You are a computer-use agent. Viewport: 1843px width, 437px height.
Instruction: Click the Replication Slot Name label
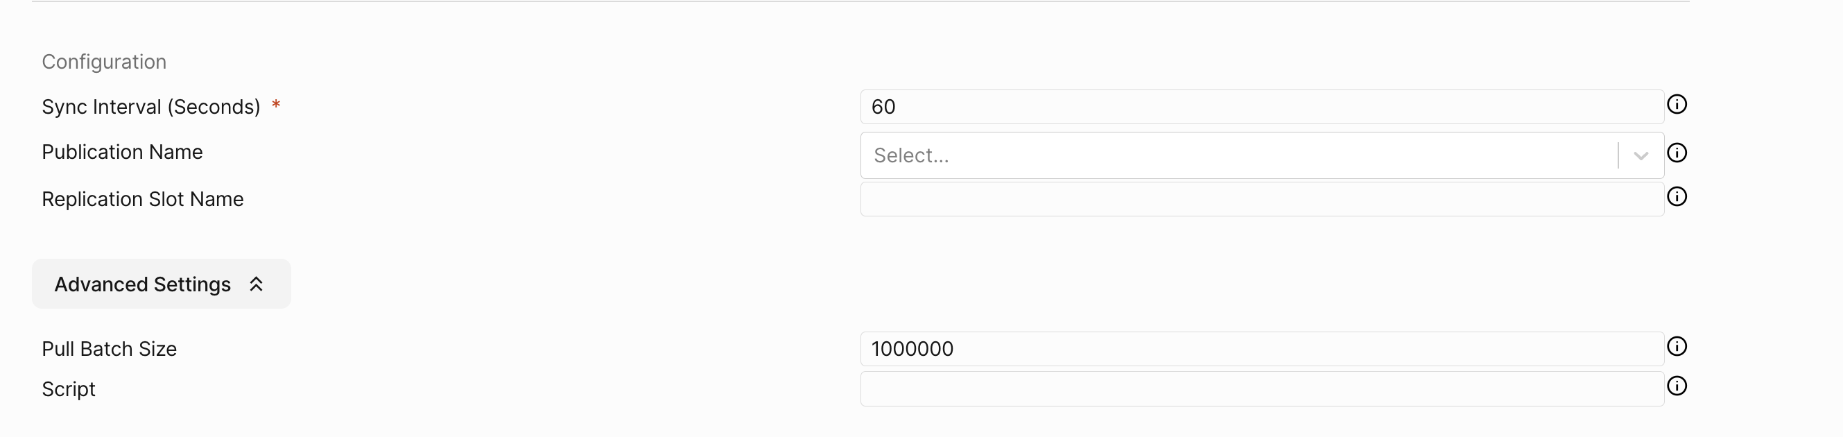point(142,200)
